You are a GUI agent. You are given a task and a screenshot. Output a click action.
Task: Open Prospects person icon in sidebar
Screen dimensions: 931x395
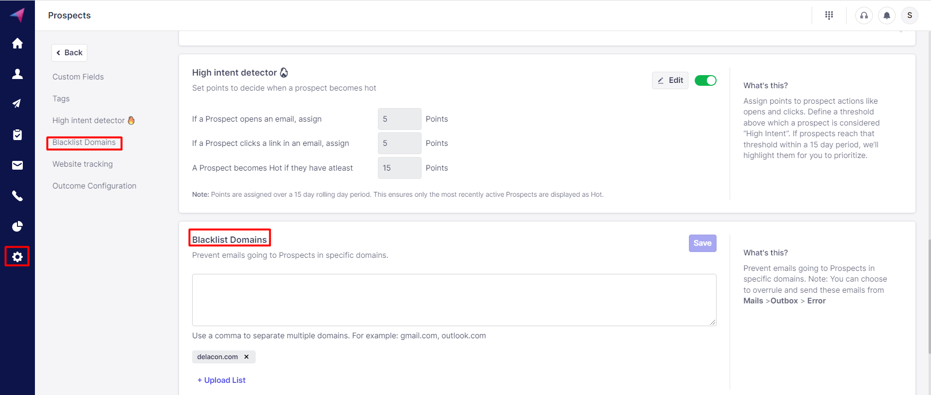click(17, 74)
